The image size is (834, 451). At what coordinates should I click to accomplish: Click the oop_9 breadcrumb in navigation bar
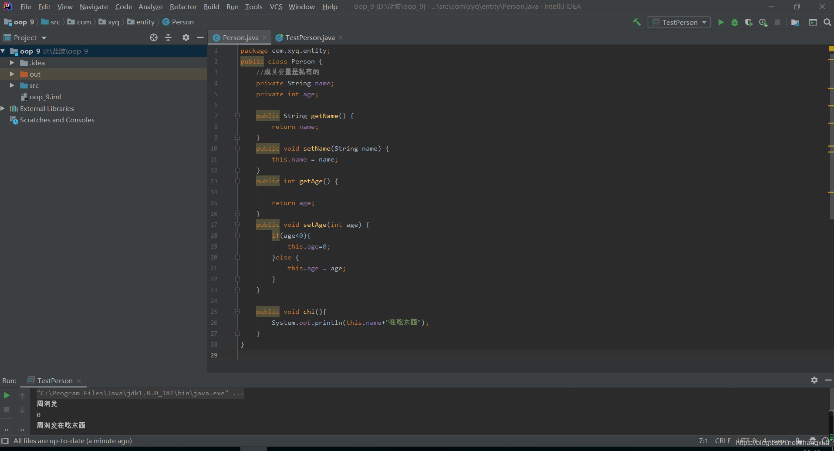tap(20, 22)
